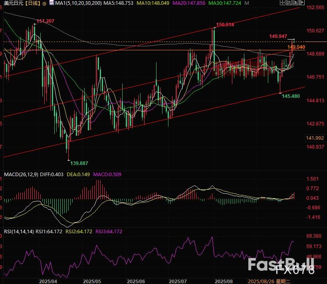
Task: Open the MACD(26,12,9) indicator header
Action: [x=20, y=174]
